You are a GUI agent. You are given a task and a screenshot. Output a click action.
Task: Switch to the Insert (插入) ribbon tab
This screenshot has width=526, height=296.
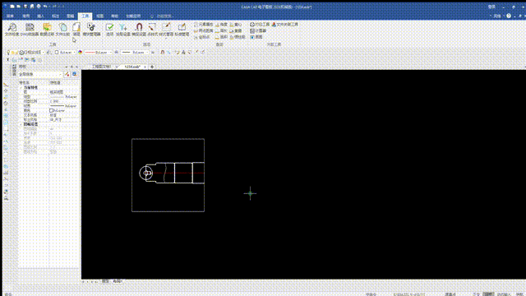click(x=40, y=16)
